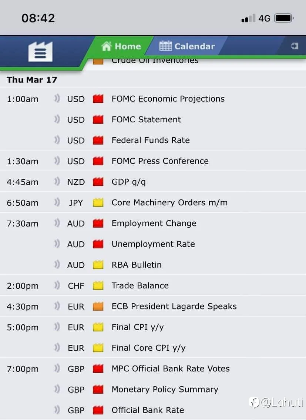Click red impact icon for FOMC Statement

point(98,119)
